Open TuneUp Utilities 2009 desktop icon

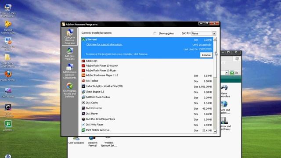tap(8, 27)
